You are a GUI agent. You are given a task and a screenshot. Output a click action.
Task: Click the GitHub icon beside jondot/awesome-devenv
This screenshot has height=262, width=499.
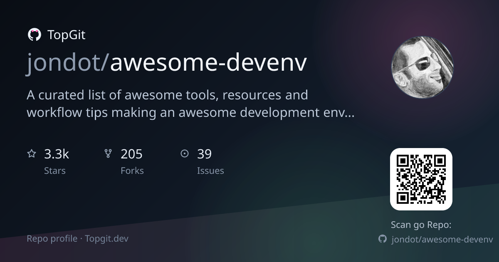[383, 239]
